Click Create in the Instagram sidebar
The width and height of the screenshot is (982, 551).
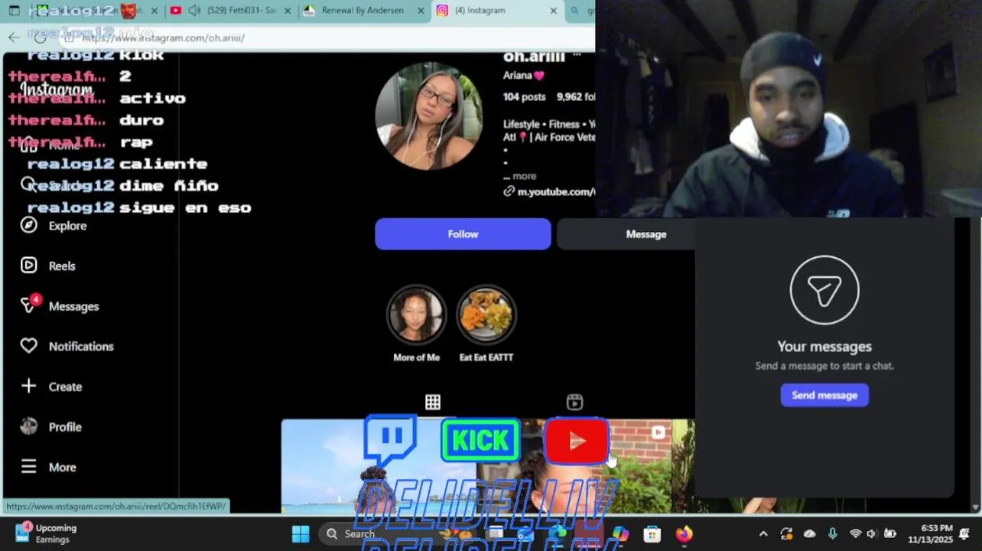pos(51,386)
